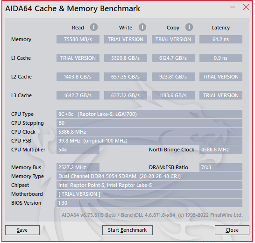Click the L2 Cache write value 657.35 GB/s
The height and width of the screenshot is (243, 255).
[x=126, y=77]
